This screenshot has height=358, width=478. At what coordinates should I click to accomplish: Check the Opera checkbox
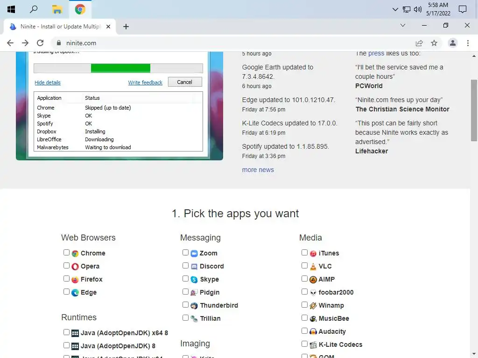(66, 265)
